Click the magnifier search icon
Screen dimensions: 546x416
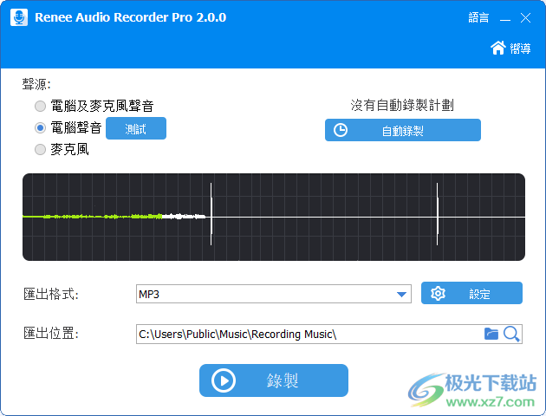[x=511, y=335]
